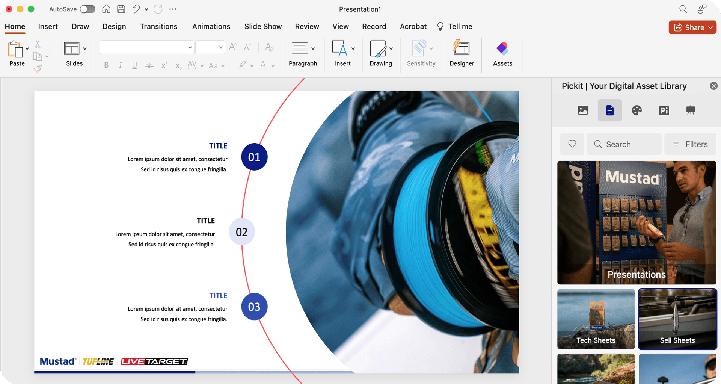Click text highlight color pen

[243, 65]
